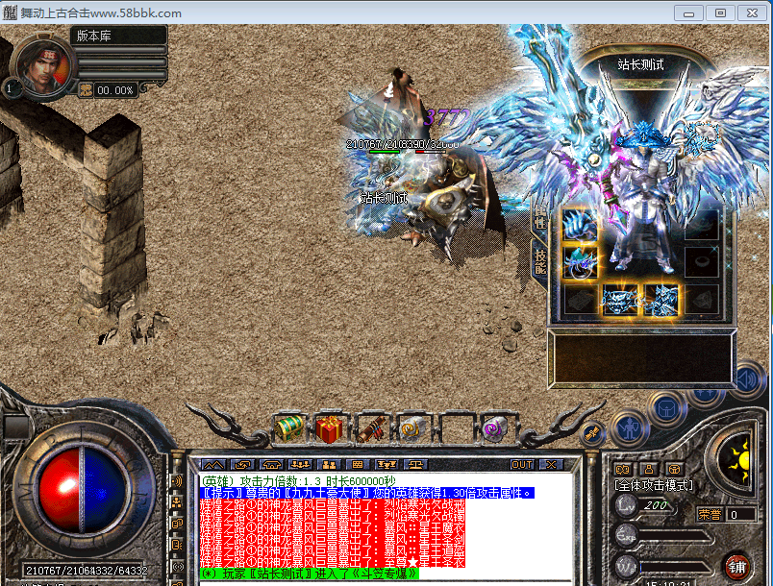The height and width of the screenshot is (586, 773).
Task: Open the red 铺 shop button
Action: click(x=737, y=566)
